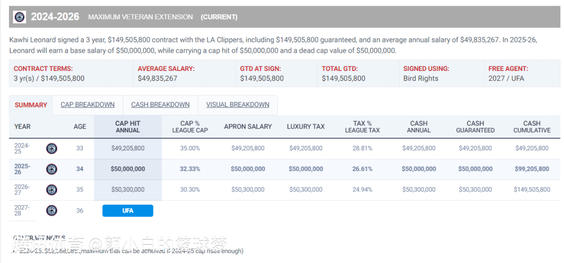Viewport: 564px width, 263px height.
Task: Select the 2025-26 year row label
Action: point(22,169)
